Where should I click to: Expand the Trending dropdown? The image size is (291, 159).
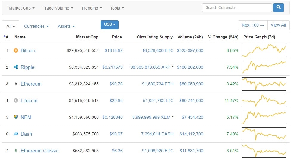pos(91,8)
